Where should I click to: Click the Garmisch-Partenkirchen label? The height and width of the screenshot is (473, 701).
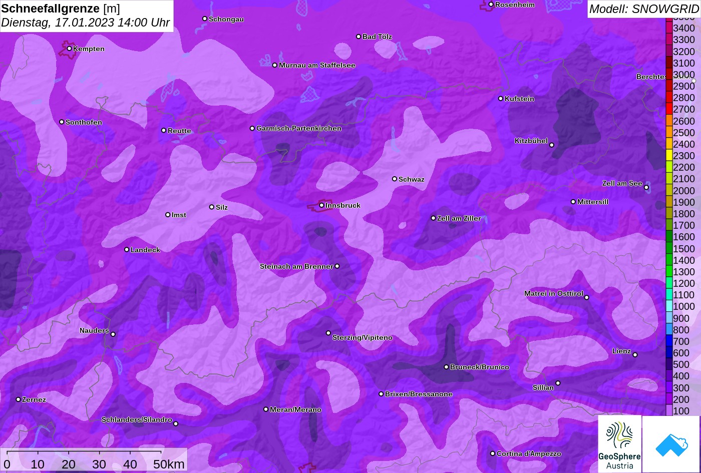299,128
